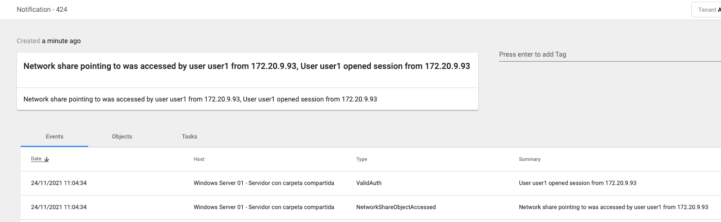
Task: Click the Type column header
Action: pos(361,159)
